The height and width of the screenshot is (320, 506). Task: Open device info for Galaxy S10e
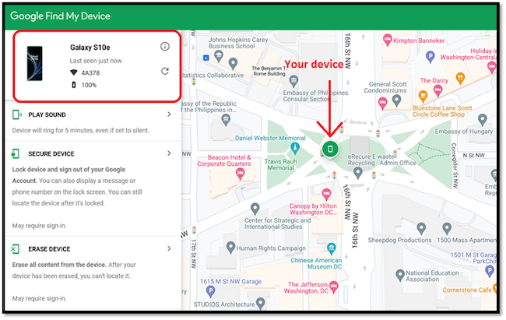point(165,47)
